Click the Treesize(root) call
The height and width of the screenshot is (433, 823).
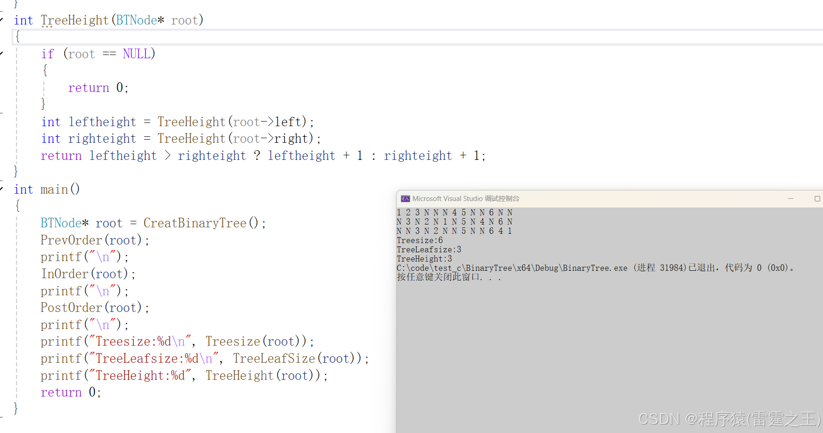tap(256, 342)
